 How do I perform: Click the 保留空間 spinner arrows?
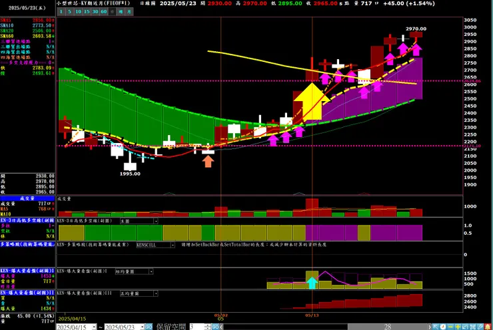tap(207, 327)
